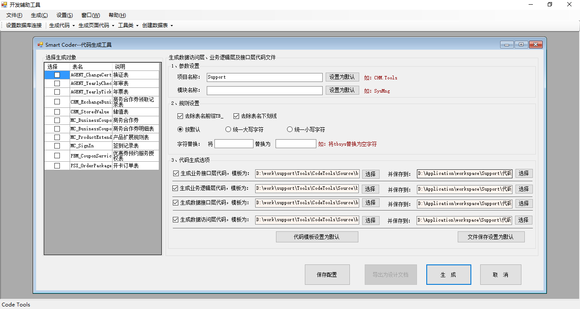Select the 统一大写字符 radio option
The image size is (580, 309).
[228, 129]
